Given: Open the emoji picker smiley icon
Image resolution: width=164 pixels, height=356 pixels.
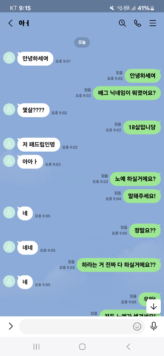Looking at the screenshot, I should tap(137, 326).
